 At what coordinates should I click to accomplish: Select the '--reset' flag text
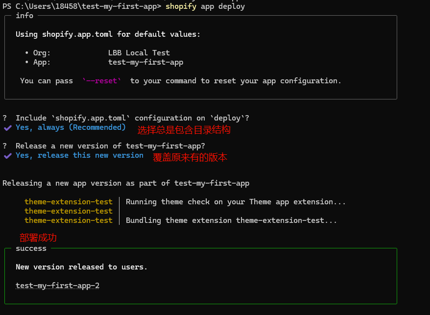click(x=101, y=81)
